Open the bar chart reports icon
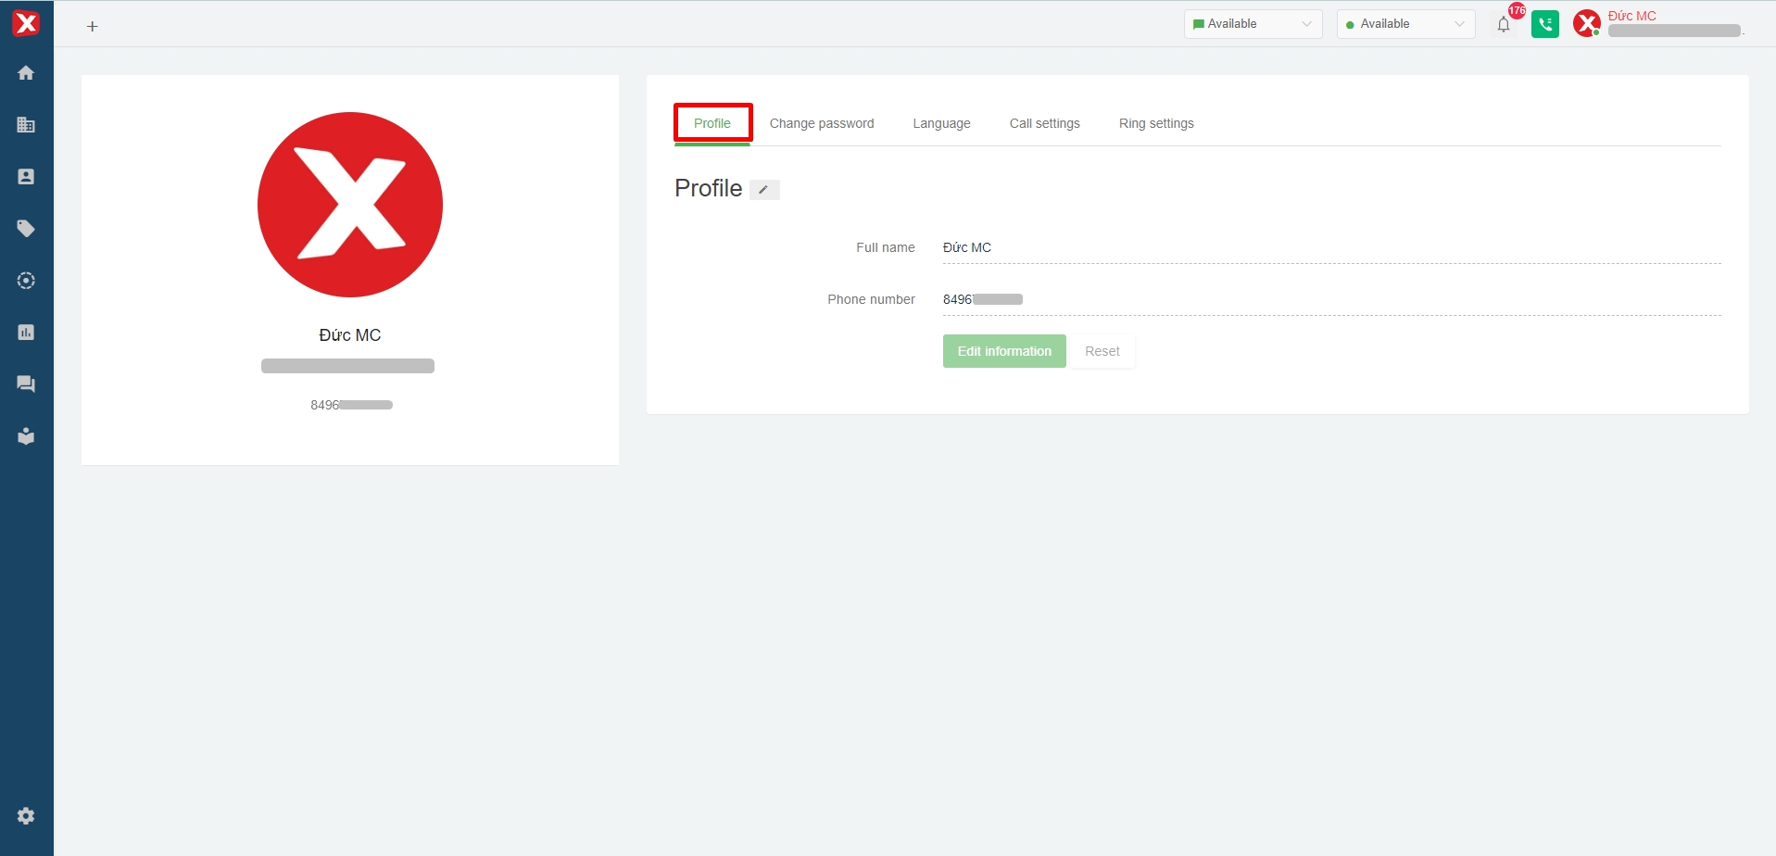 click(x=26, y=333)
